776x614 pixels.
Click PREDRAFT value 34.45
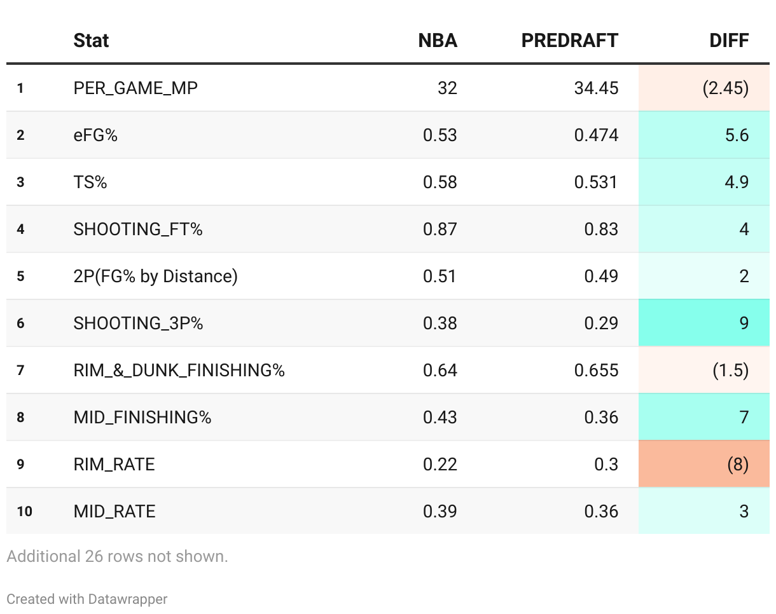pos(595,88)
